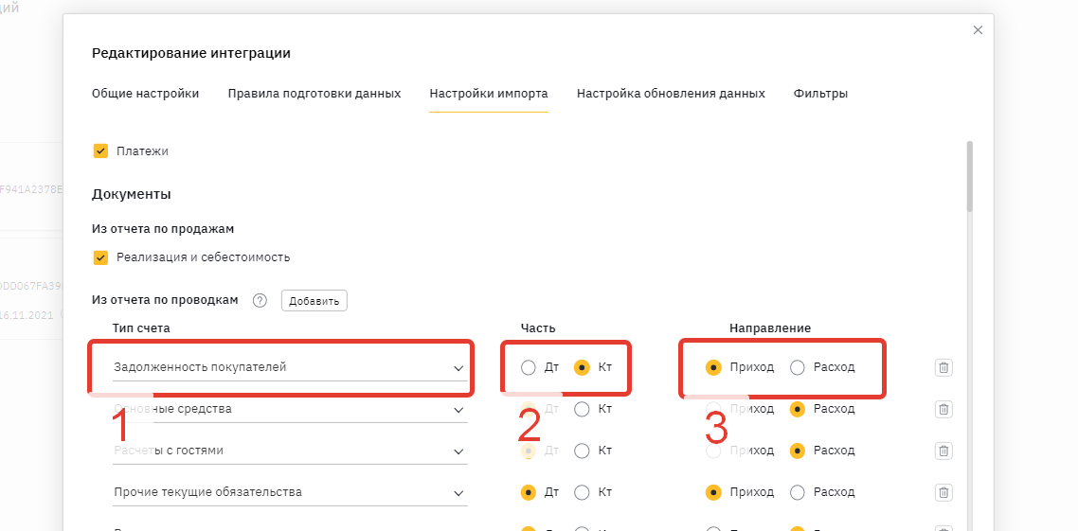The height and width of the screenshot is (531, 1078).
Task: Open the Фильтры tab
Action: tap(820, 94)
